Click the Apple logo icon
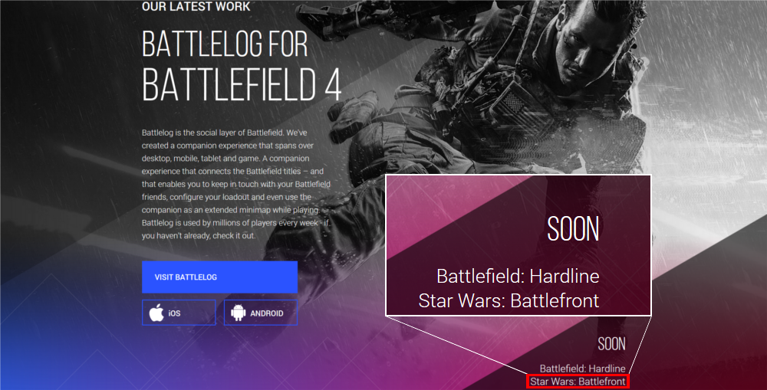Viewport: 767px width, 390px height. coord(156,313)
